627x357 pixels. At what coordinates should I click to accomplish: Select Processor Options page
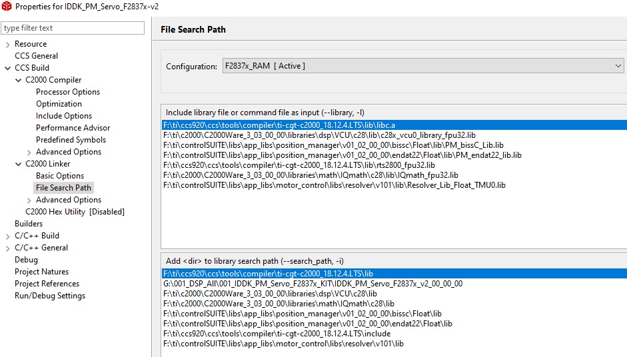point(68,92)
